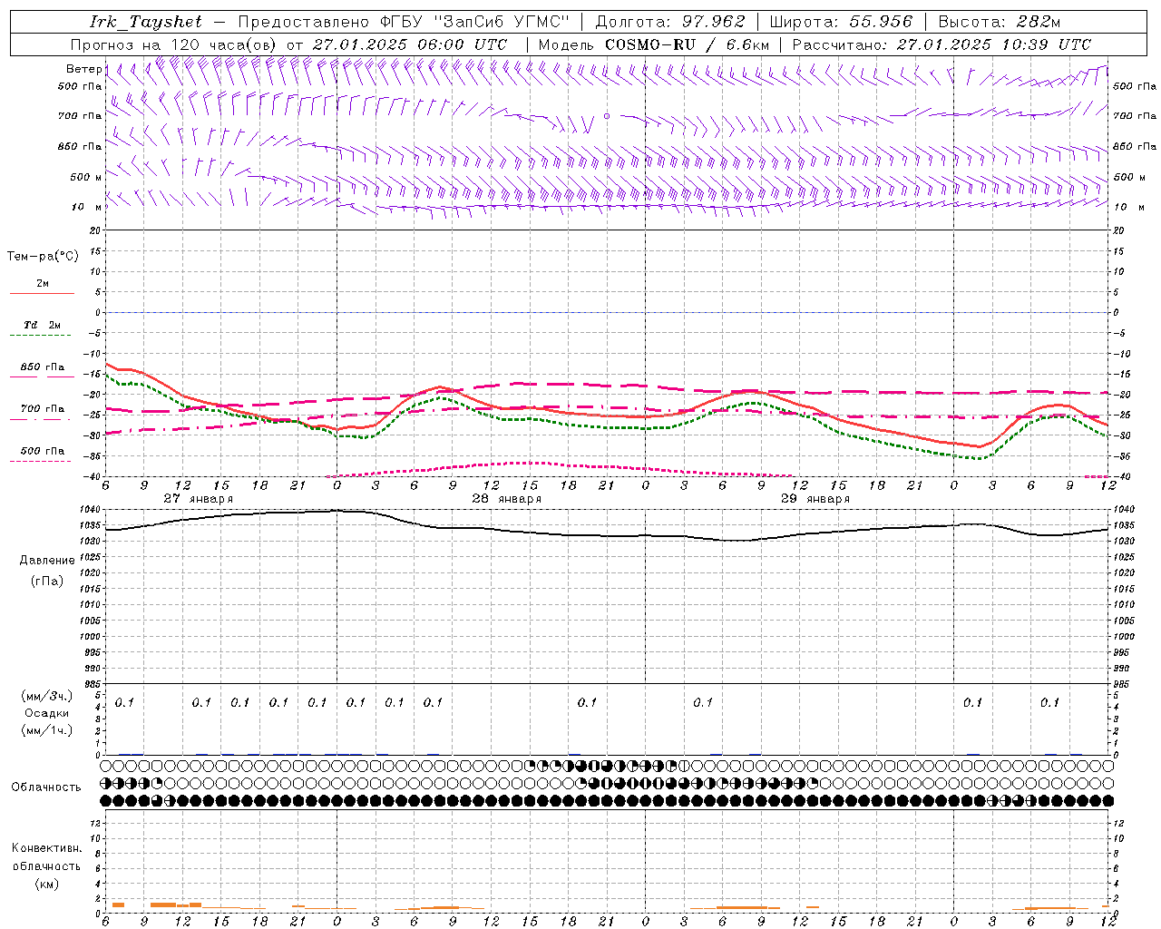The image size is (1161, 929).
Task: Click the (мм/1ч.) unit label
Action: coord(46,729)
